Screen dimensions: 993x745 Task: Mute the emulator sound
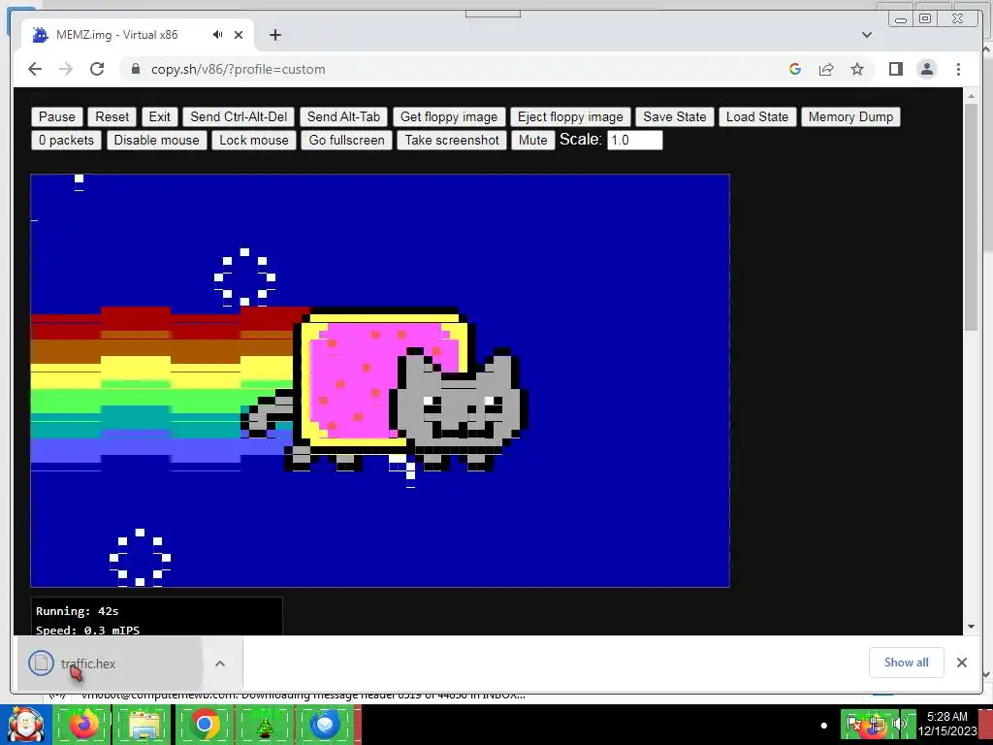533,140
